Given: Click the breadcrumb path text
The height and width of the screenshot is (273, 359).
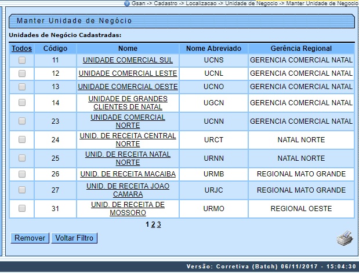Looking at the screenshot, I should tap(245, 3).
